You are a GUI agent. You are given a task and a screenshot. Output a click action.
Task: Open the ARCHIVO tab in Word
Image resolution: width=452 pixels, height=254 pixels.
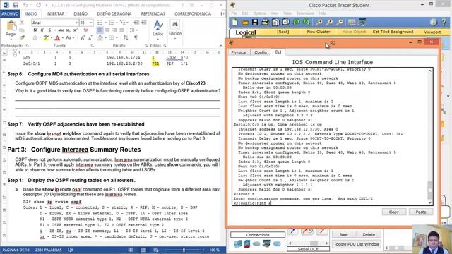point(10,13)
